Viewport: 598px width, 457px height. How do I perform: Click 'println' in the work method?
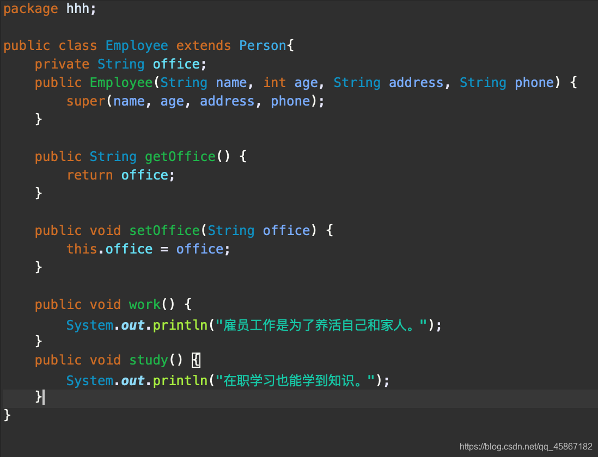pyautogui.click(x=180, y=325)
